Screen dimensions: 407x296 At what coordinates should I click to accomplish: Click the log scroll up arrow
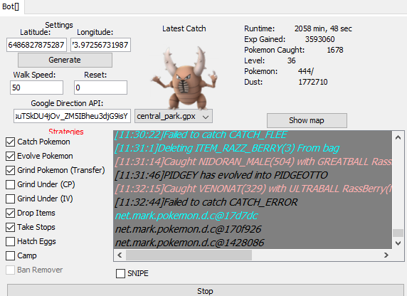pyautogui.click(x=398, y=137)
